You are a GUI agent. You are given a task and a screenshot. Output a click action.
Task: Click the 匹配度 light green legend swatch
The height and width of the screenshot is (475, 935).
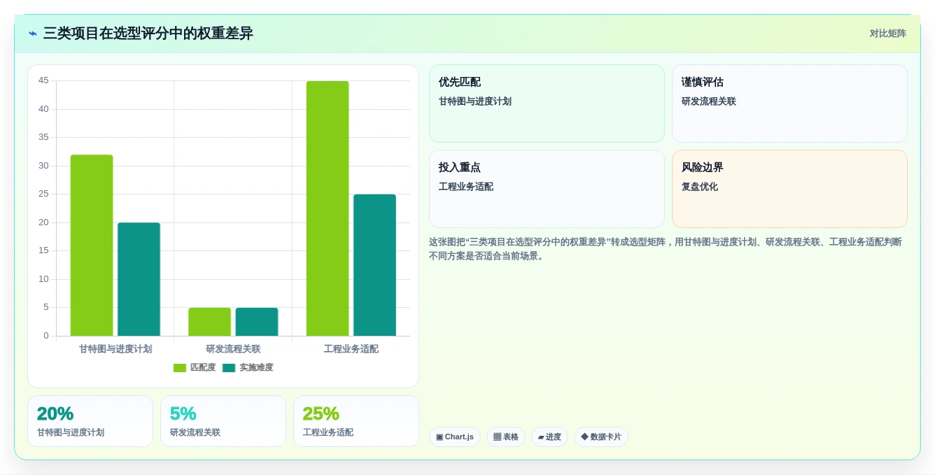tap(180, 368)
